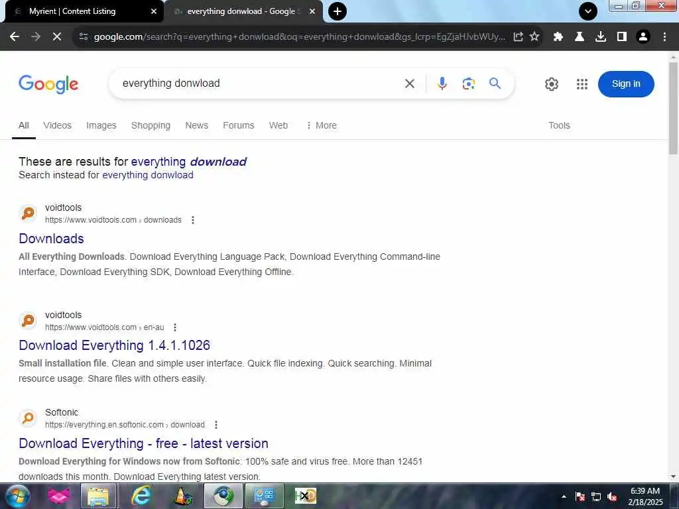
Task: Close the Myrient Content Listing tab
Action: tap(154, 12)
